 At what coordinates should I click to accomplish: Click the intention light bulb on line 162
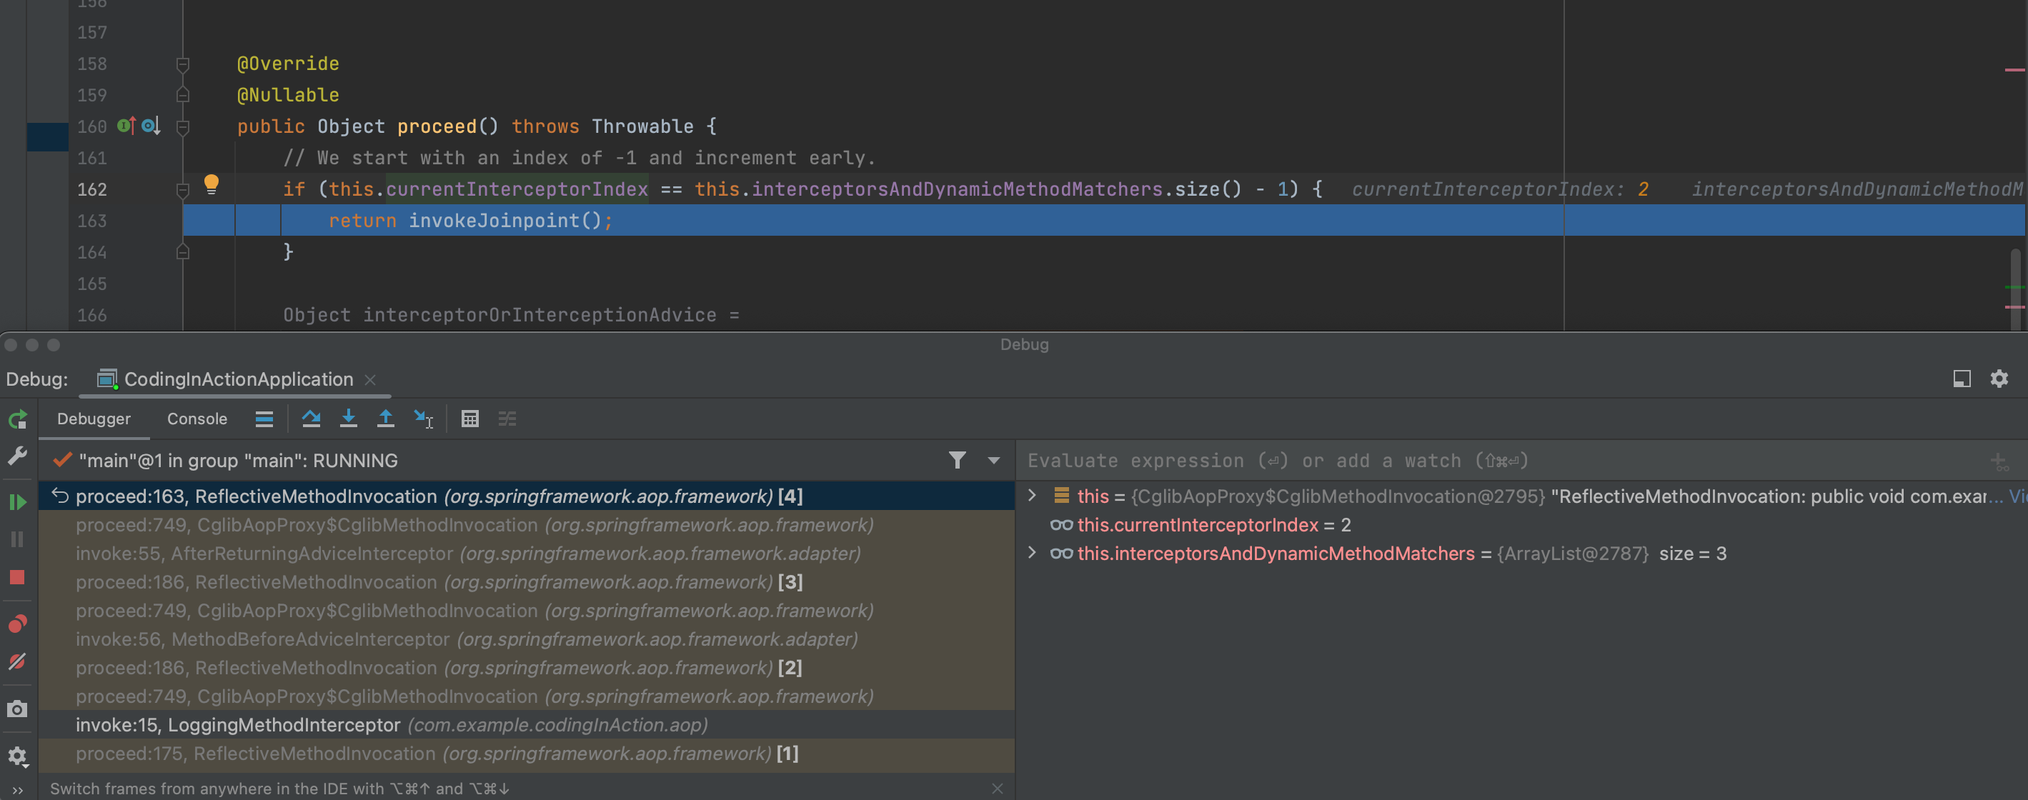211,184
